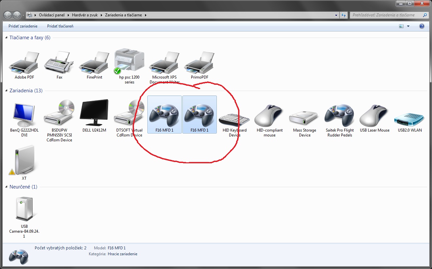
Task: Click the Zariadenia (13) group header text
Action: 26,91
